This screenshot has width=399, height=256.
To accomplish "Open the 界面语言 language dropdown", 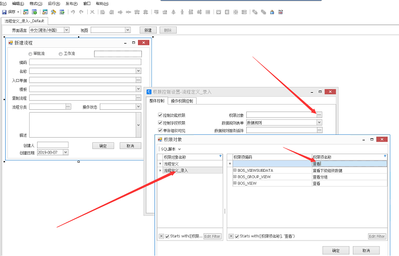I will click(66, 30).
